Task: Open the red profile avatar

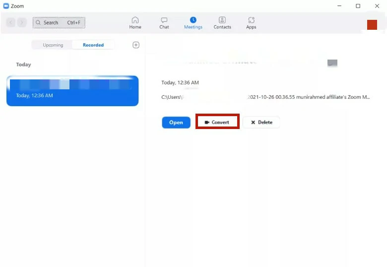Action: pos(372,25)
